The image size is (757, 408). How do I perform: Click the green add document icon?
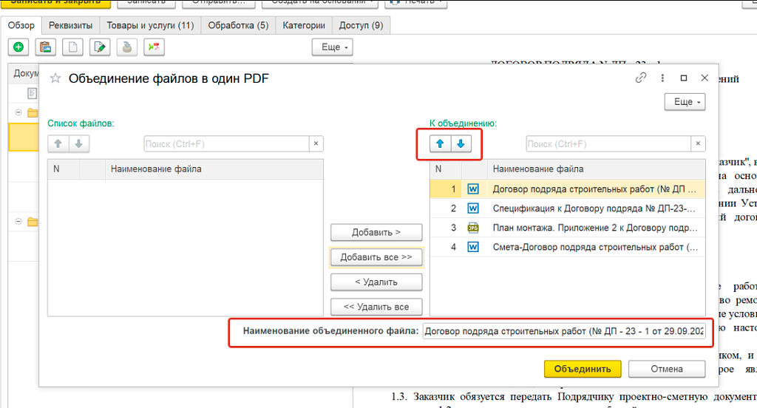(x=18, y=47)
